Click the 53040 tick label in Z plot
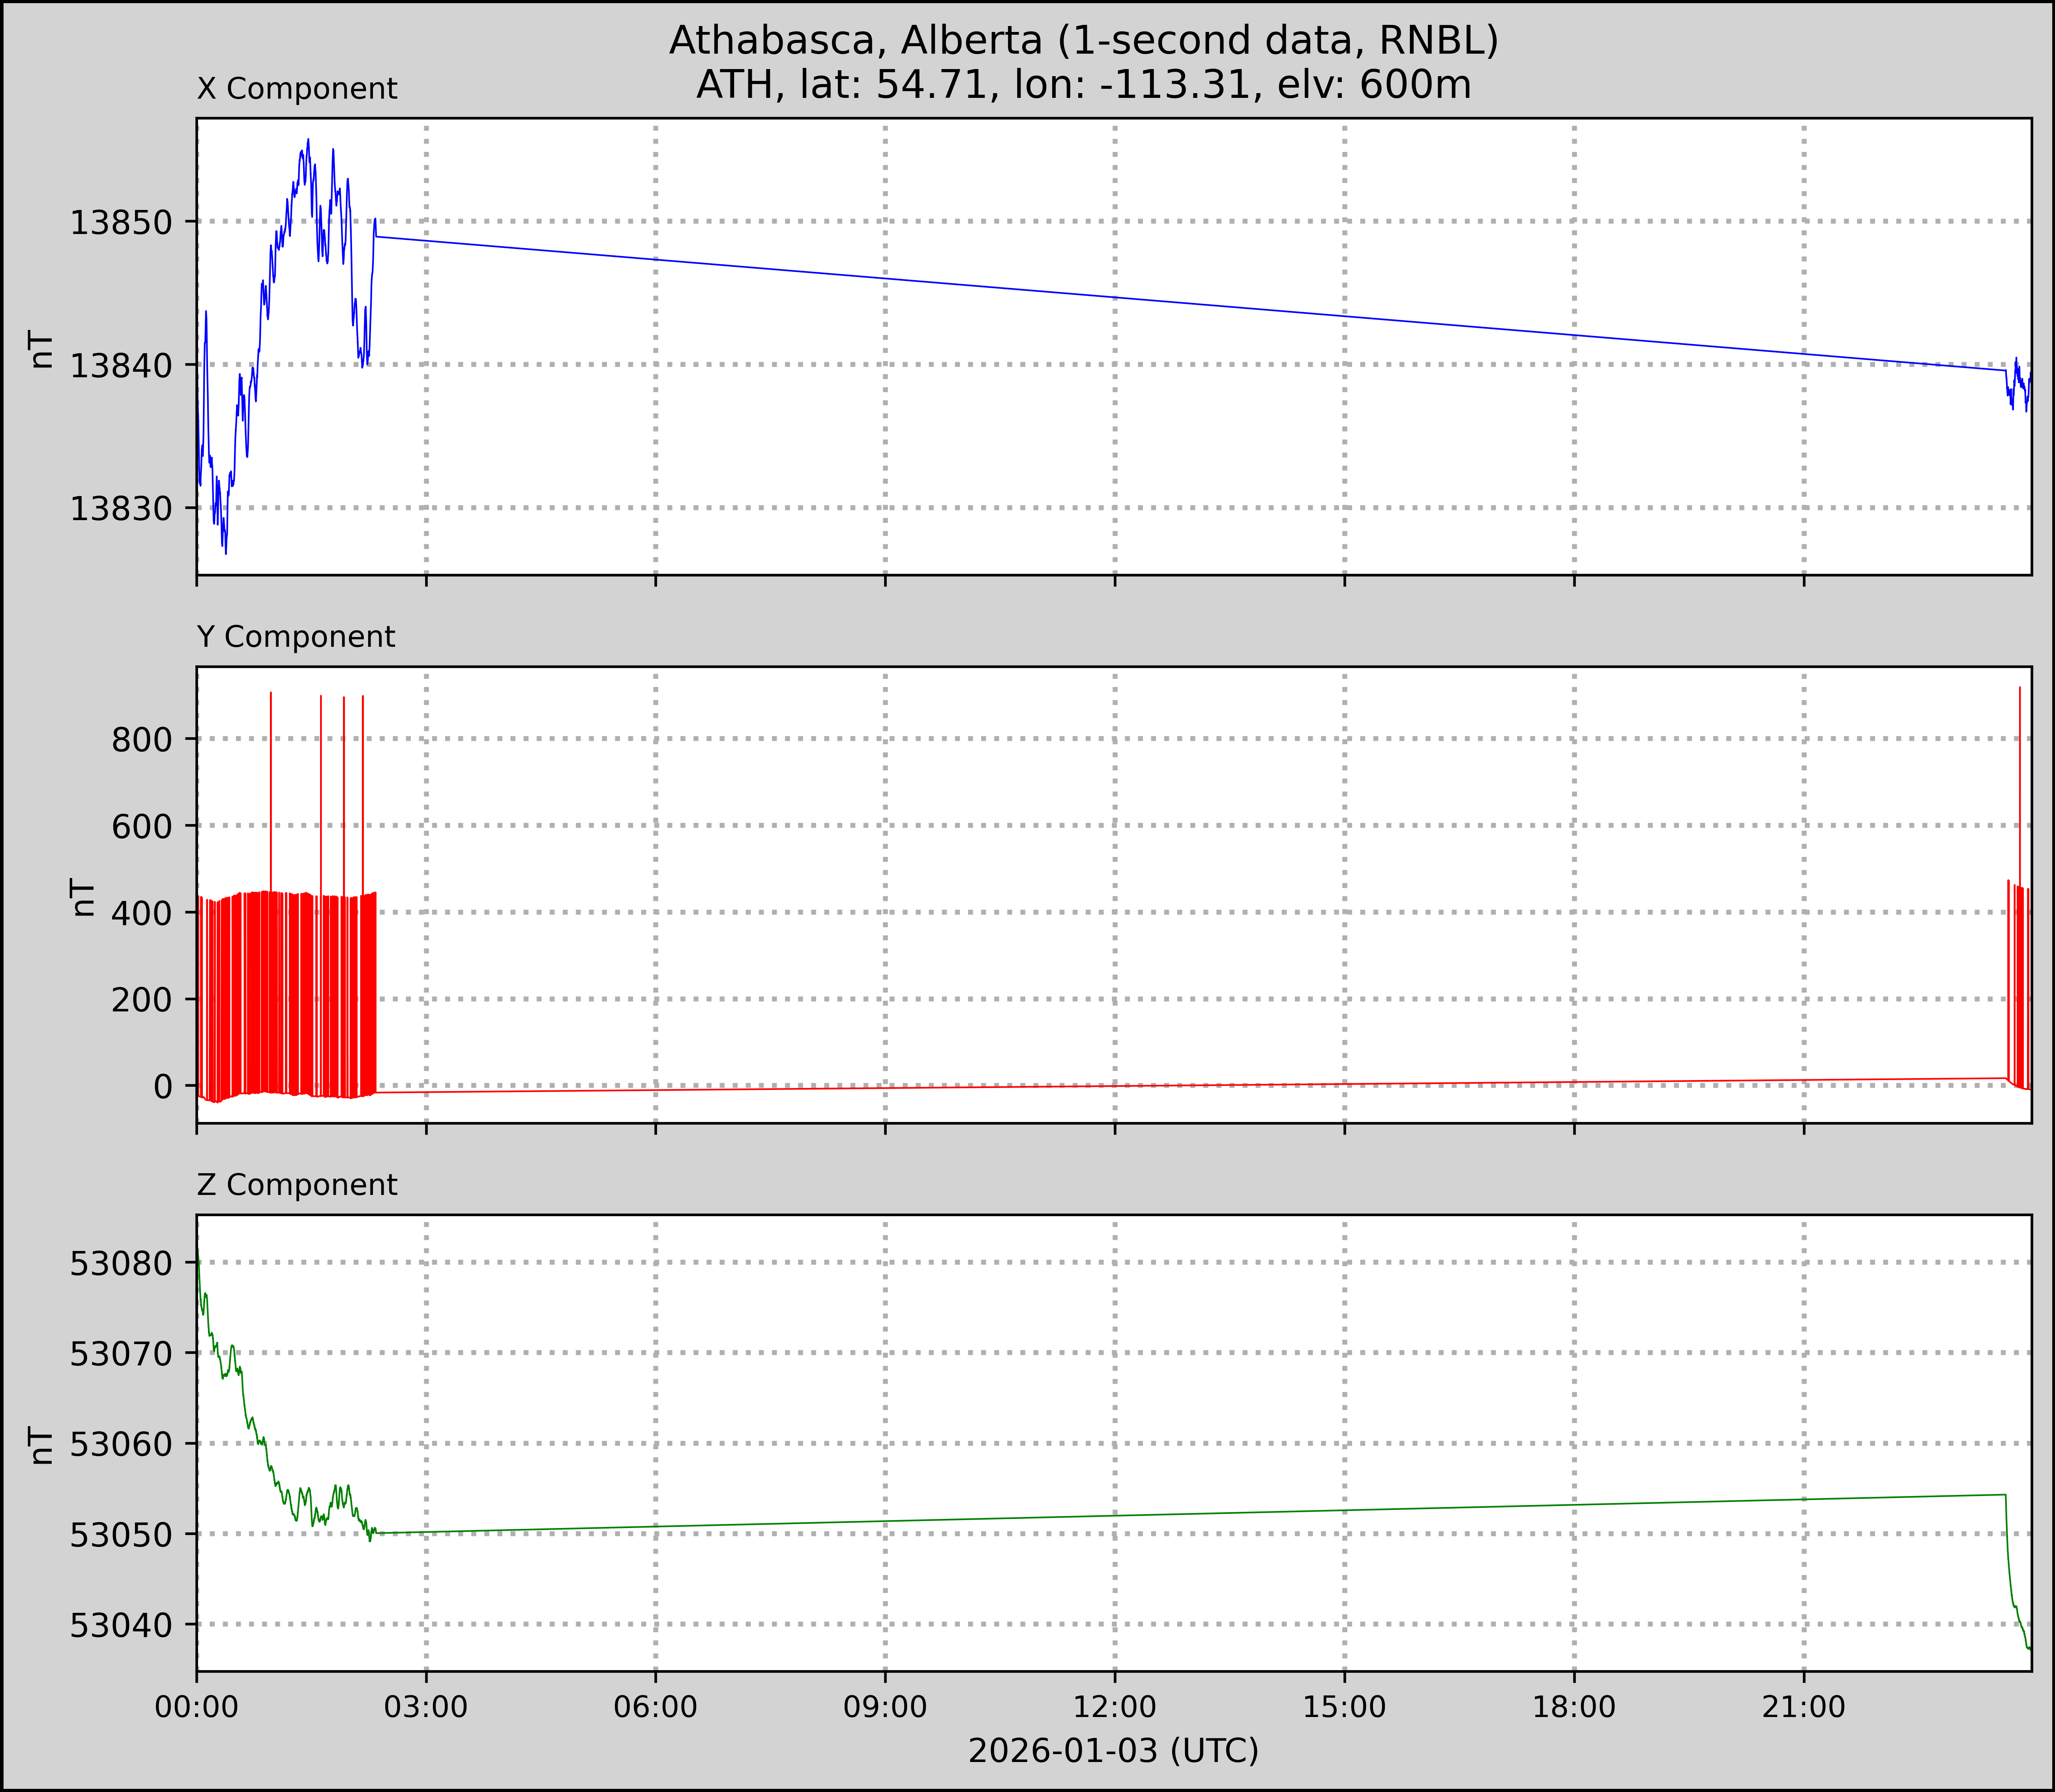Viewport: 2055px width, 1792px height. coord(121,1626)
